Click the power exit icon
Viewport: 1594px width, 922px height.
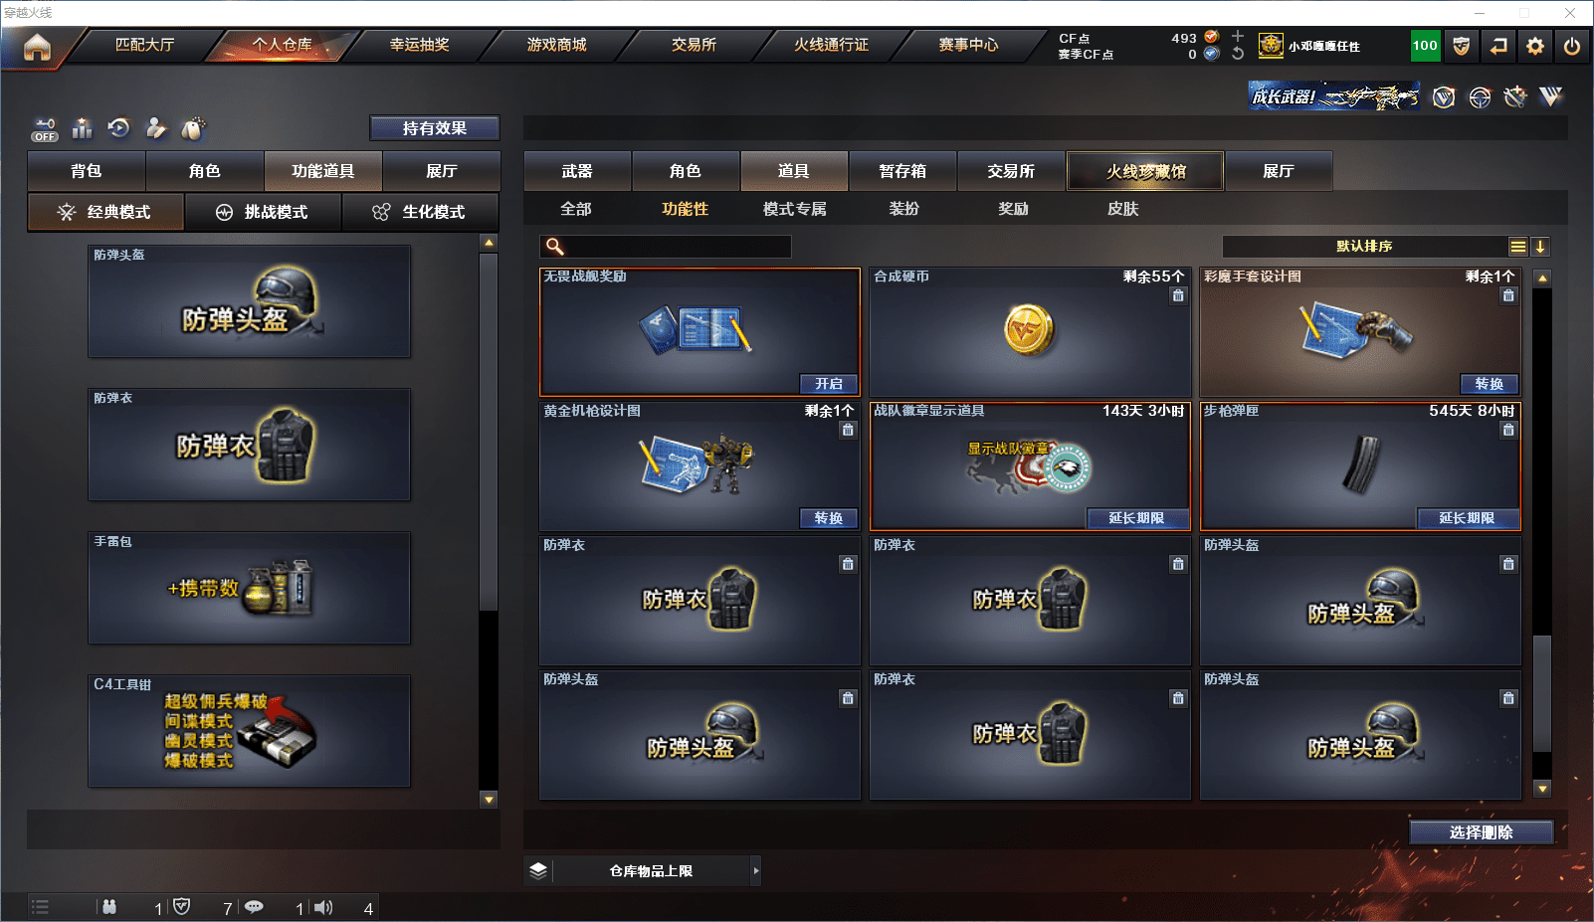coord(1572,46)
